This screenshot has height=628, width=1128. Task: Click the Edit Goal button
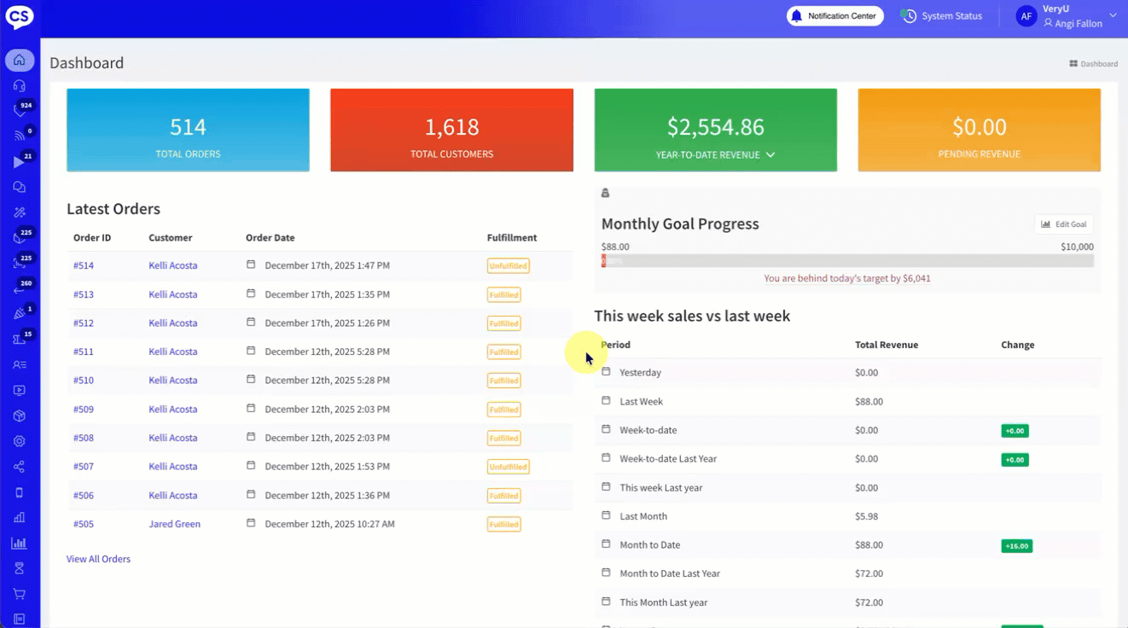pos(1063,224)
